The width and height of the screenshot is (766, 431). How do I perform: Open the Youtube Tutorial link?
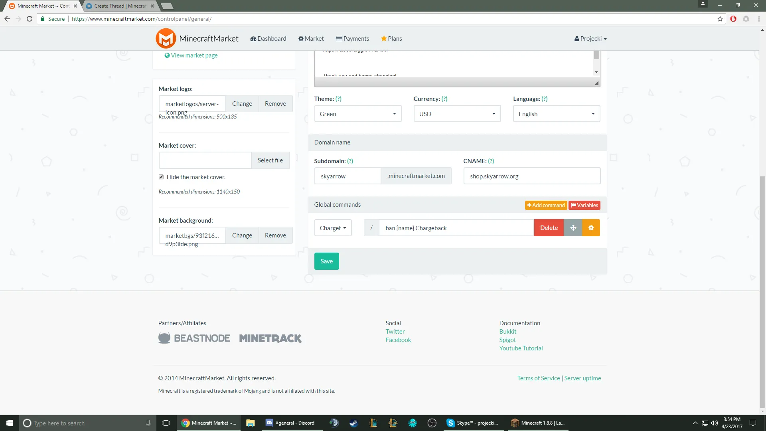[x=521, y=348]
